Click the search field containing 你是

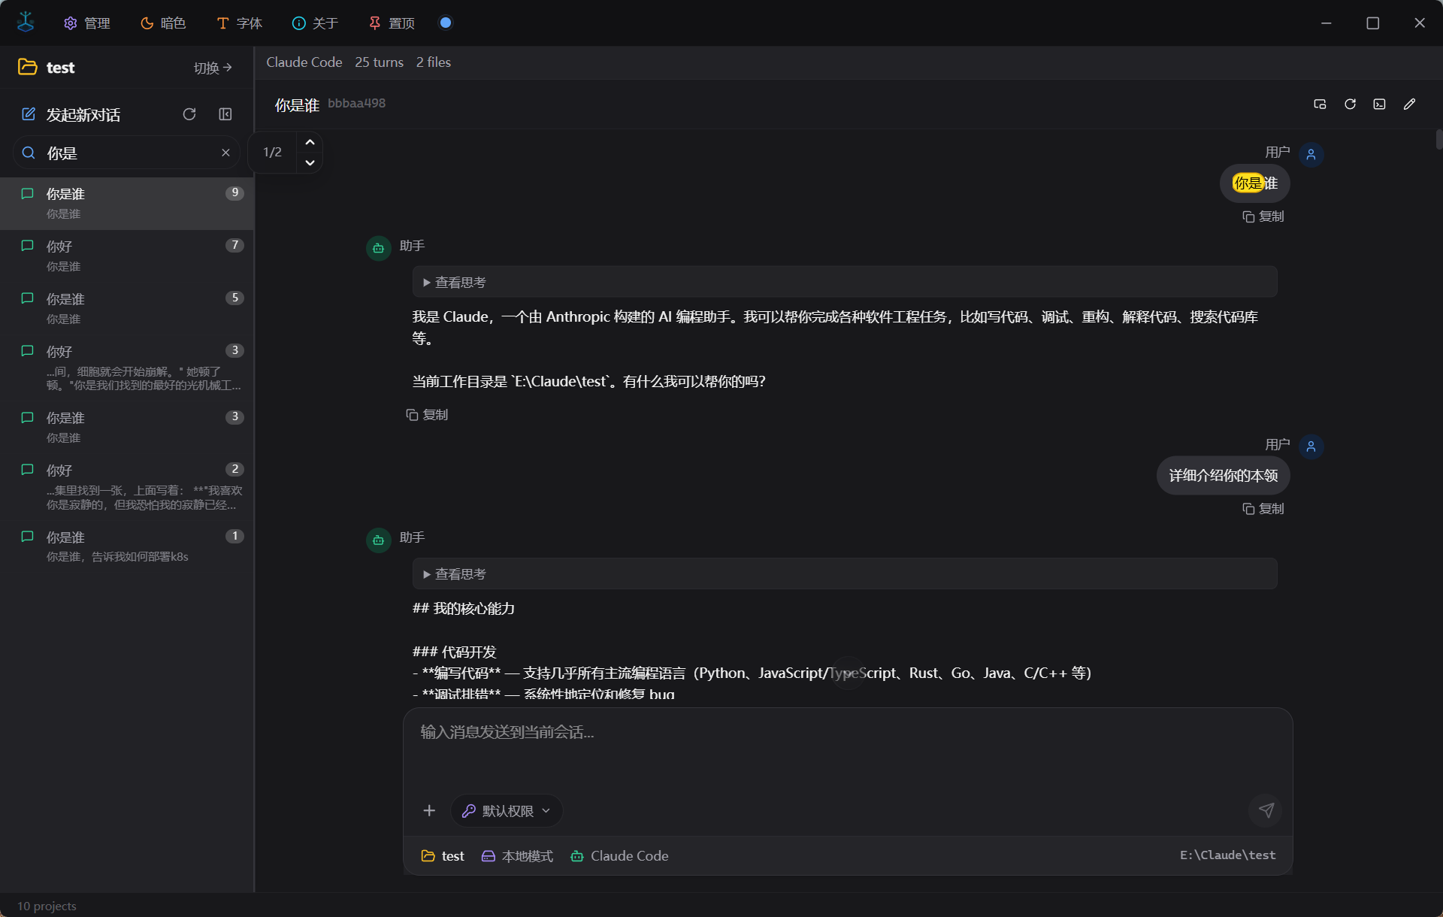tap(126, 153)
